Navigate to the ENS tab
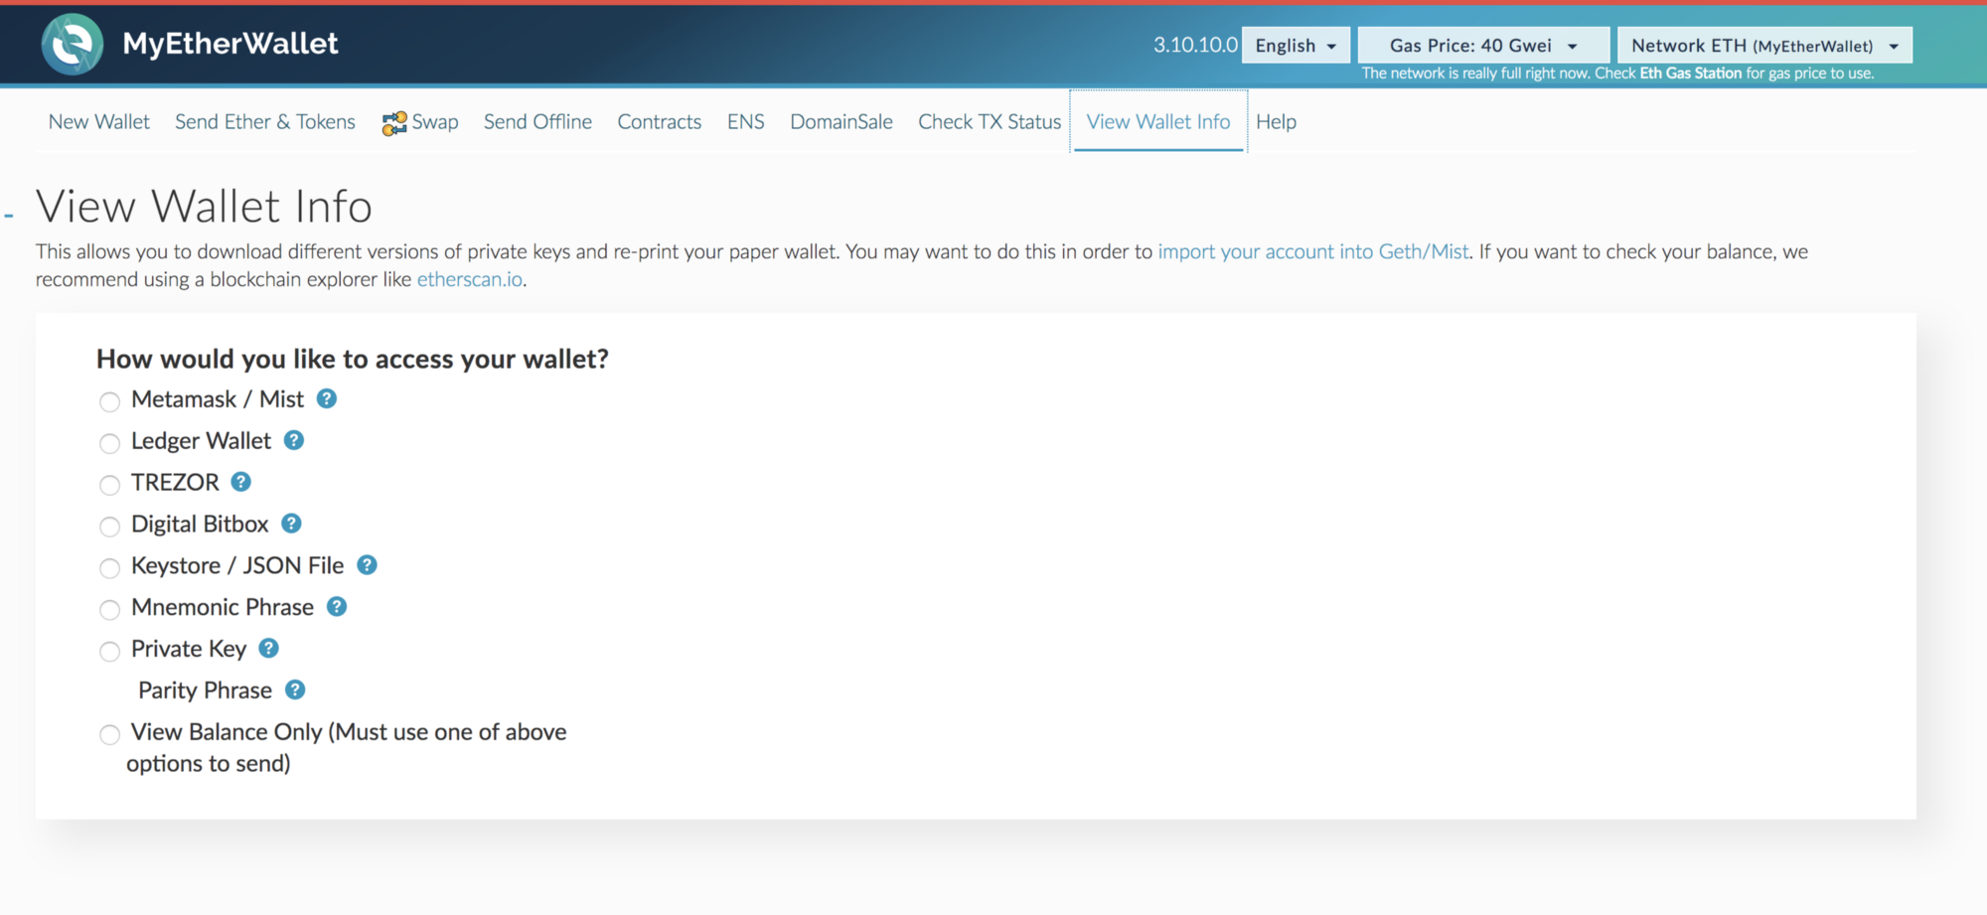This screenshot has height=915, width=1987. (746, 122)
